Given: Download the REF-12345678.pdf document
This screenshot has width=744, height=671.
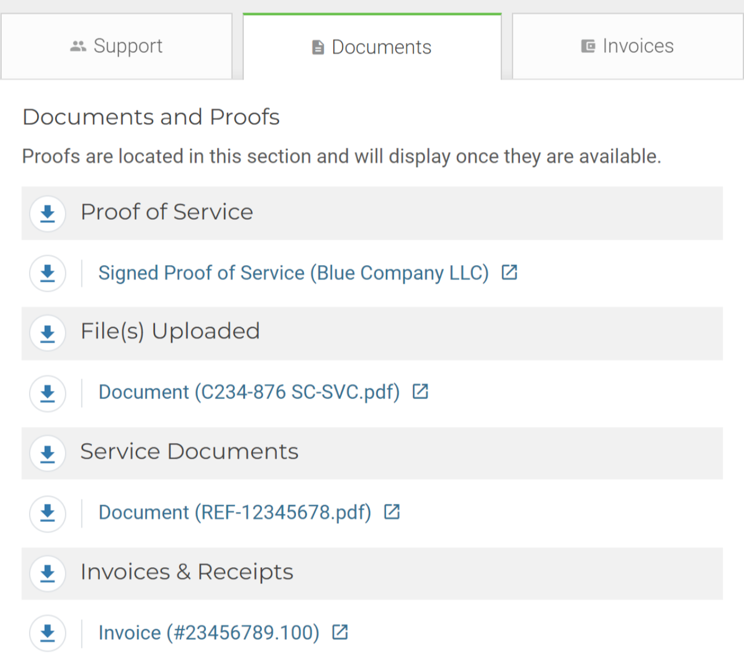Looking at the screenshot, I should 48,513.
